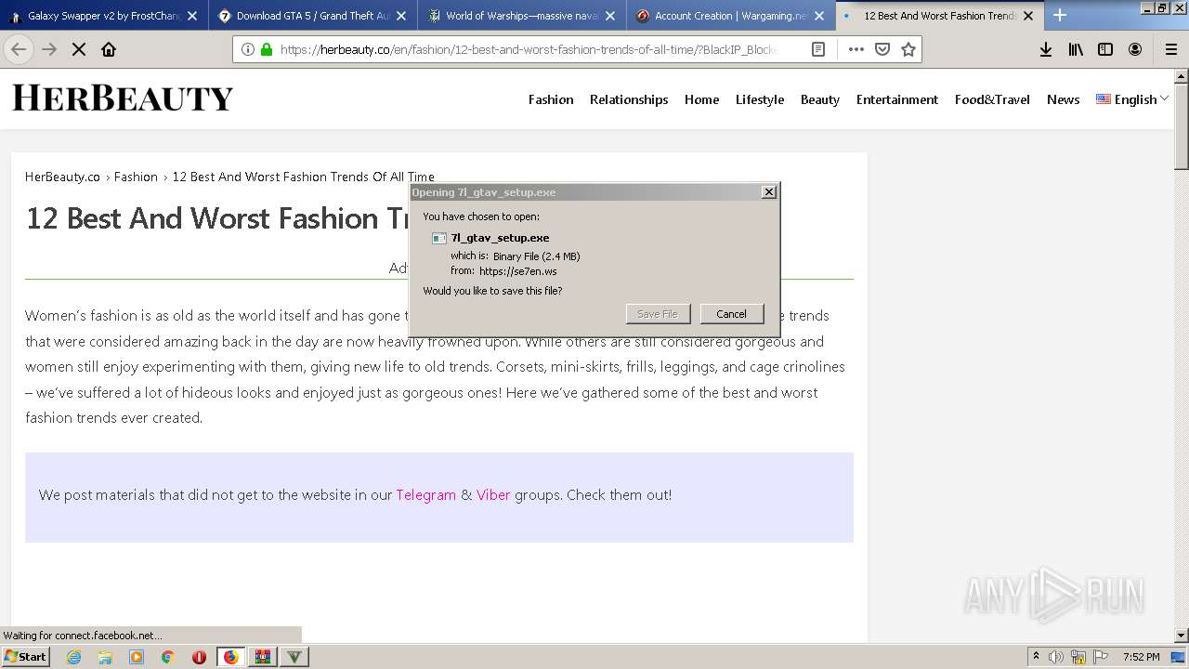Bookmark this page with star icon

(908, 49)
